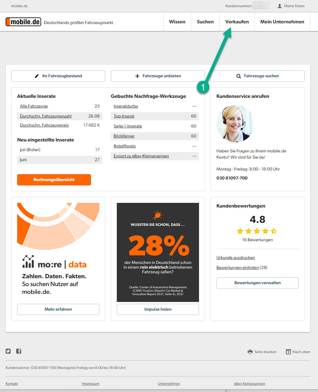Viewport: 318px width, 392px height.
Task: Open eBay Kleinanzeigen footer link
Action: [x=249, y=384]
